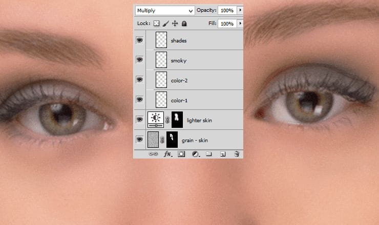Screen dimensions: 379x225
Task: Select the color-2 layer by name
Action: pos(179,80)
